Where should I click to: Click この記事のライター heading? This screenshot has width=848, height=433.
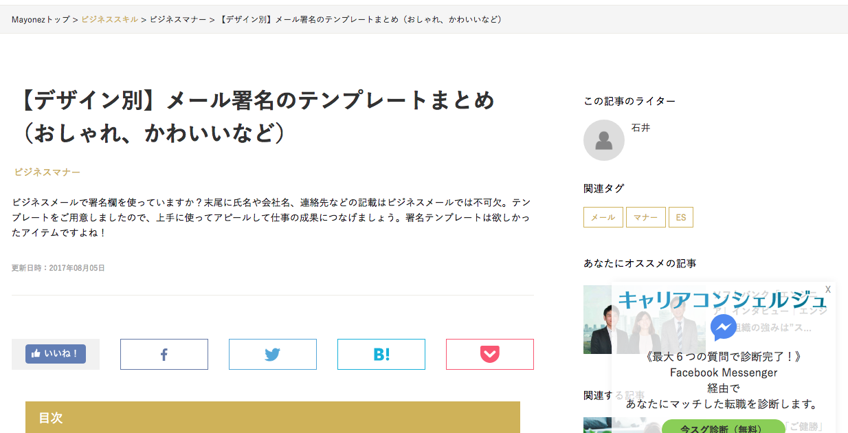point(629,101)
